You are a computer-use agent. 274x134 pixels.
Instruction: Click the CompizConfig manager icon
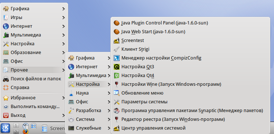point(116,58)
